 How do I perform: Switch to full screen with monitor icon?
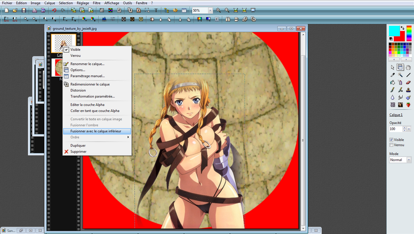pos(253,10)
